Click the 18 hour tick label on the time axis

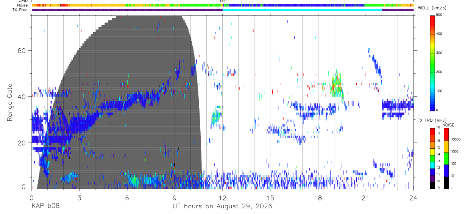click(x=318, y=198)
